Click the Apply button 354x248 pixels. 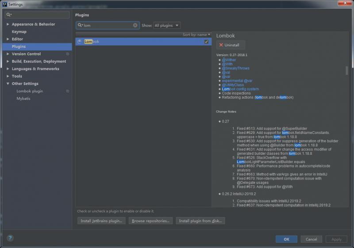[x=336, y=239]
